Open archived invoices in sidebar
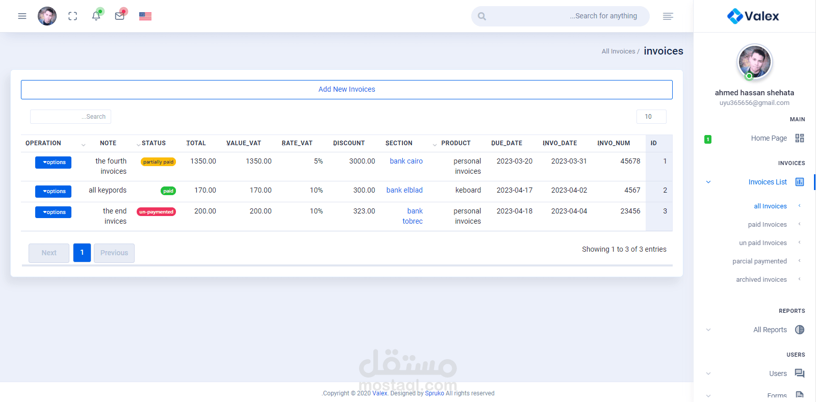 tap(761, 280)
